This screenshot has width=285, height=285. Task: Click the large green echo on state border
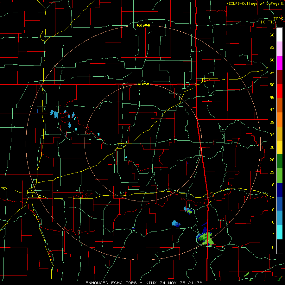206,239
